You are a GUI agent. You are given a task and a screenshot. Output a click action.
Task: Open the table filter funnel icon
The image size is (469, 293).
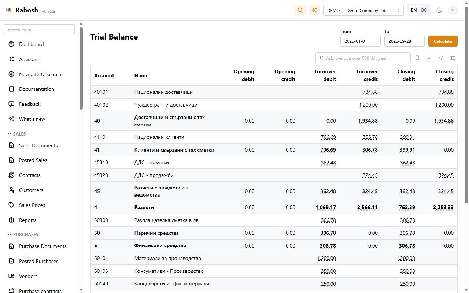pos(441,58)
